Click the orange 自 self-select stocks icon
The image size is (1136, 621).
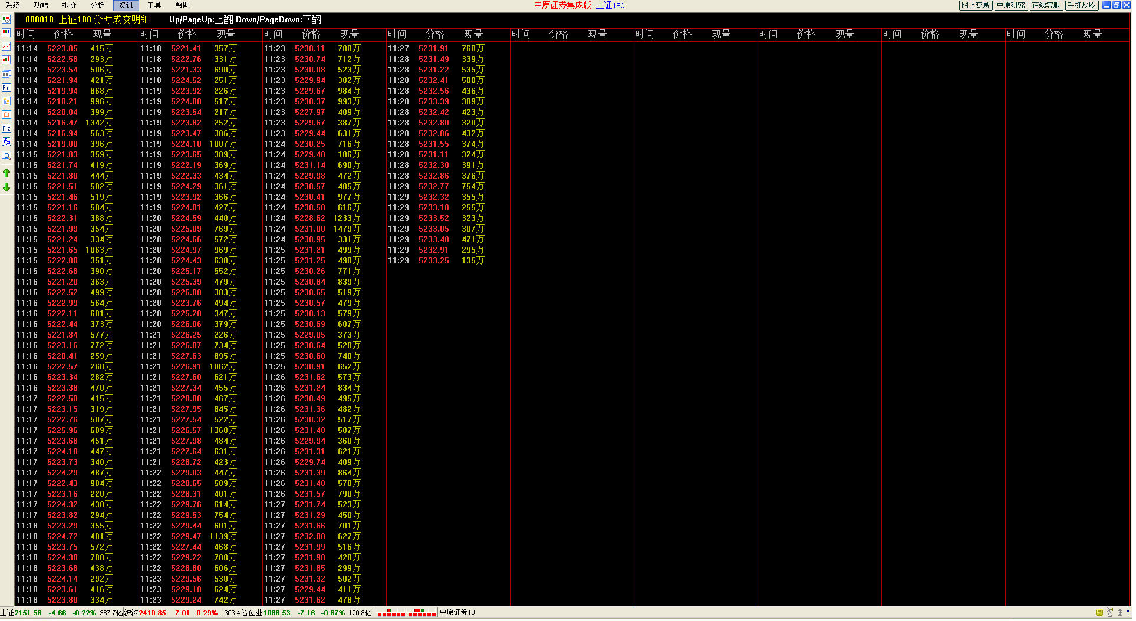tap(6, 114)
